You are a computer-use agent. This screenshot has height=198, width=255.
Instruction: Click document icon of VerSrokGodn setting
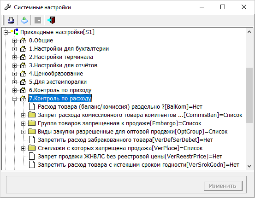click(x=32, y=164)
